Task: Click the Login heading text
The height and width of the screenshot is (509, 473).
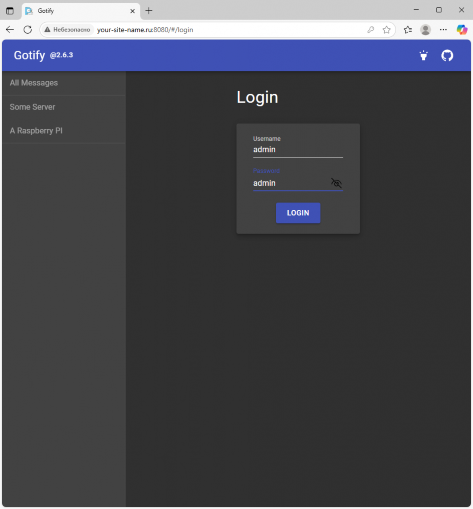Action: (x=257, y=97)
